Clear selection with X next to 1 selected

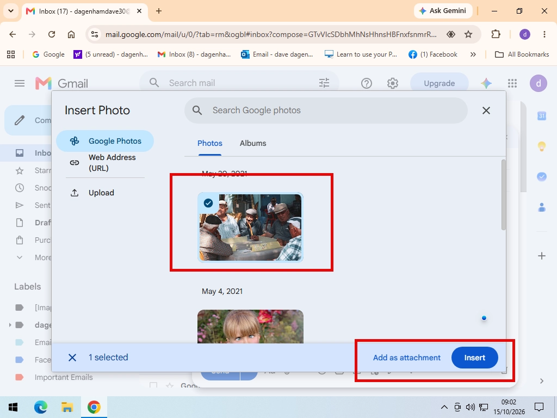72,358
